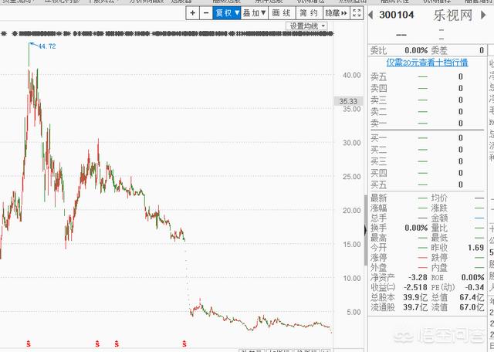Select the 卖一 order book row
This screenshot has width=494, height=352.
(x=427, y=124)
